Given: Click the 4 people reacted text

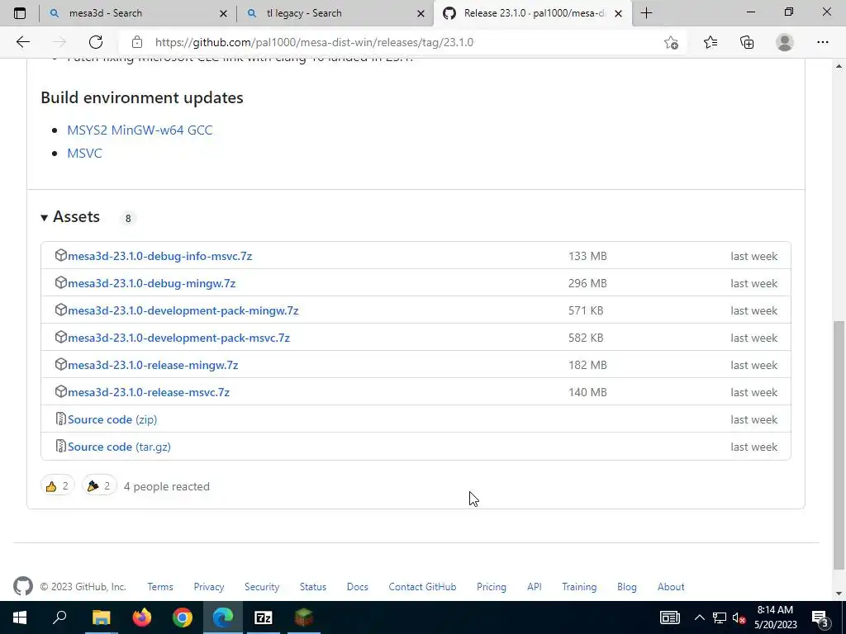Looking at the screenshot, I should [x=166, y=486].
